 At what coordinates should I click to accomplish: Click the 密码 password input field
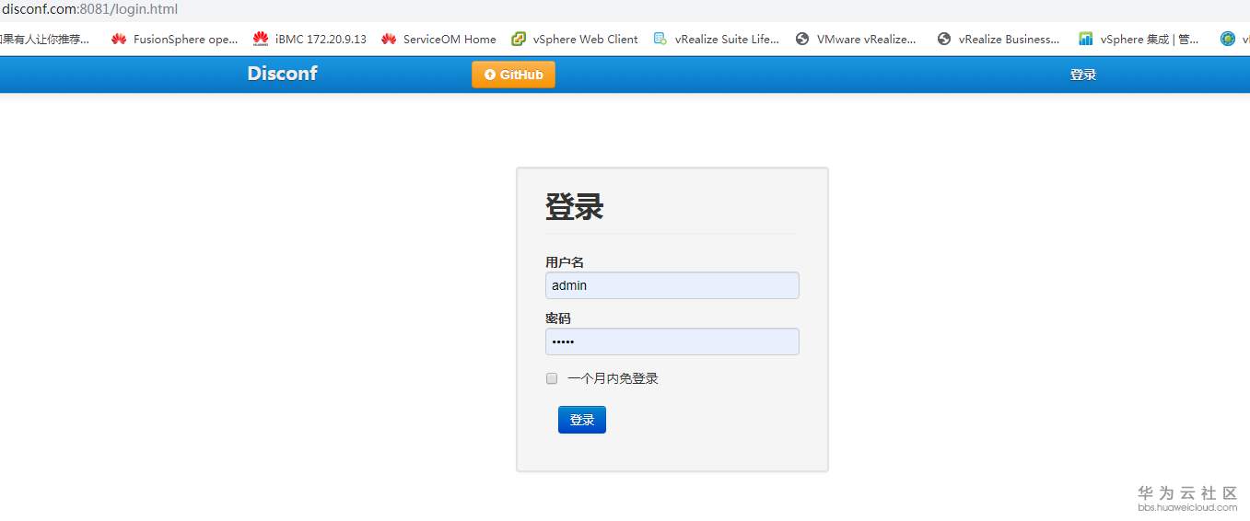(672, 342)
